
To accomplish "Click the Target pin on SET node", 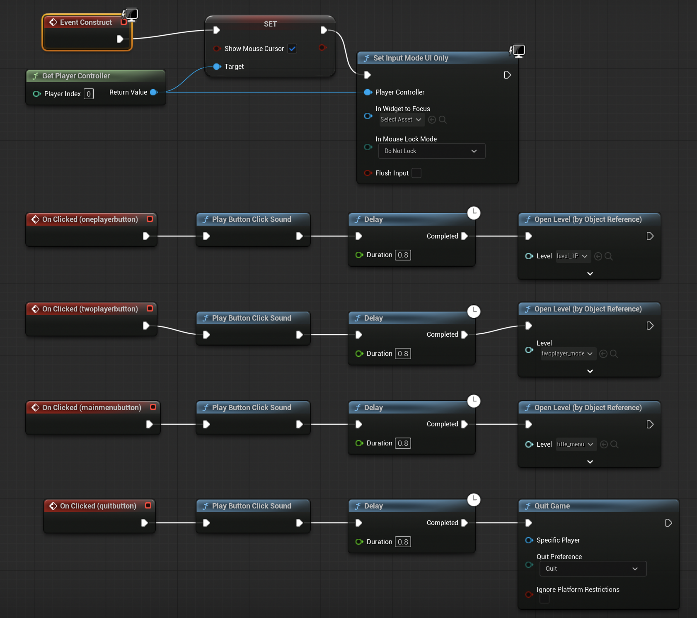I will pos(217,66).
